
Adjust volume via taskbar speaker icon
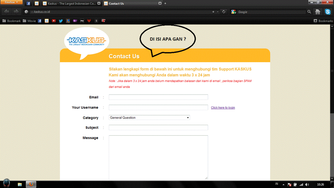click(x=307, y=185)
